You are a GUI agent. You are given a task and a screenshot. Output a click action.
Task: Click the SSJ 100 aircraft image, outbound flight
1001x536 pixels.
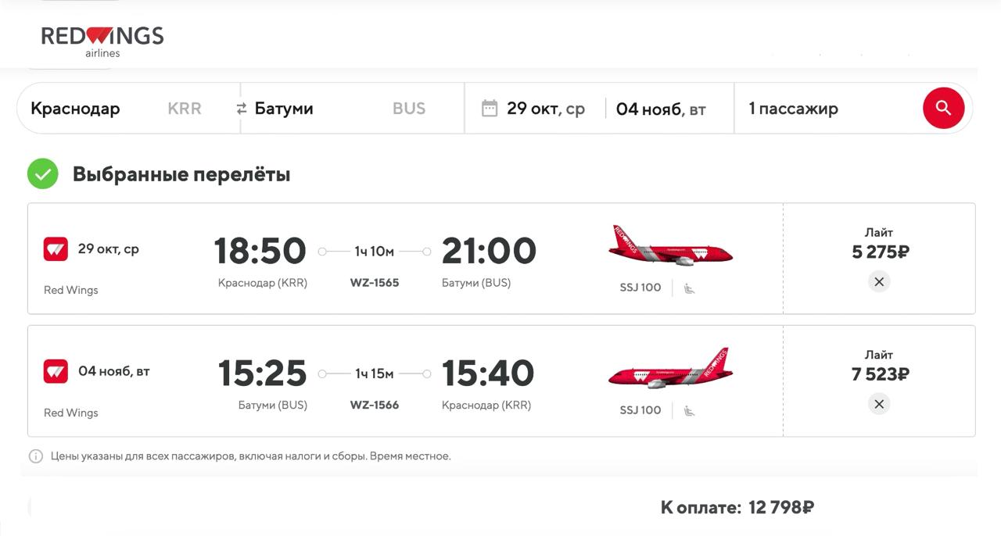click(670, 247)
